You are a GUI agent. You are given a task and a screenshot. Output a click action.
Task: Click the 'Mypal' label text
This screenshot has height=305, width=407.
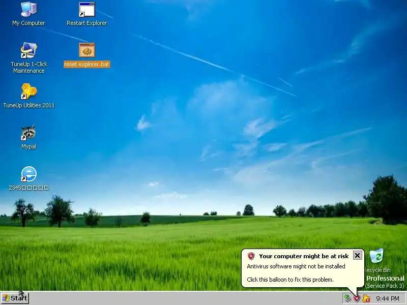tap(28, 146)
